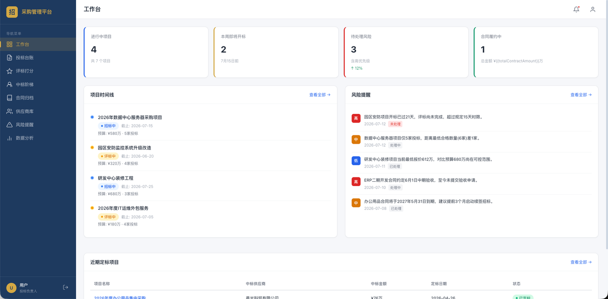The width and height of the screenshot is (608, 299).
Task: Click the 风险提醒 warning triangle icon
Action: click(x=9, y=125)
